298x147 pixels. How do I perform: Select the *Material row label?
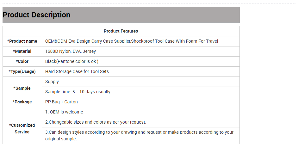(x=22, y=51)
